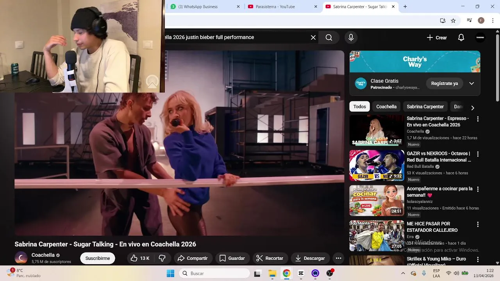Open the weather widget on taskbar
This screenshot has width=500, height=281.
[x=24, y=273]
